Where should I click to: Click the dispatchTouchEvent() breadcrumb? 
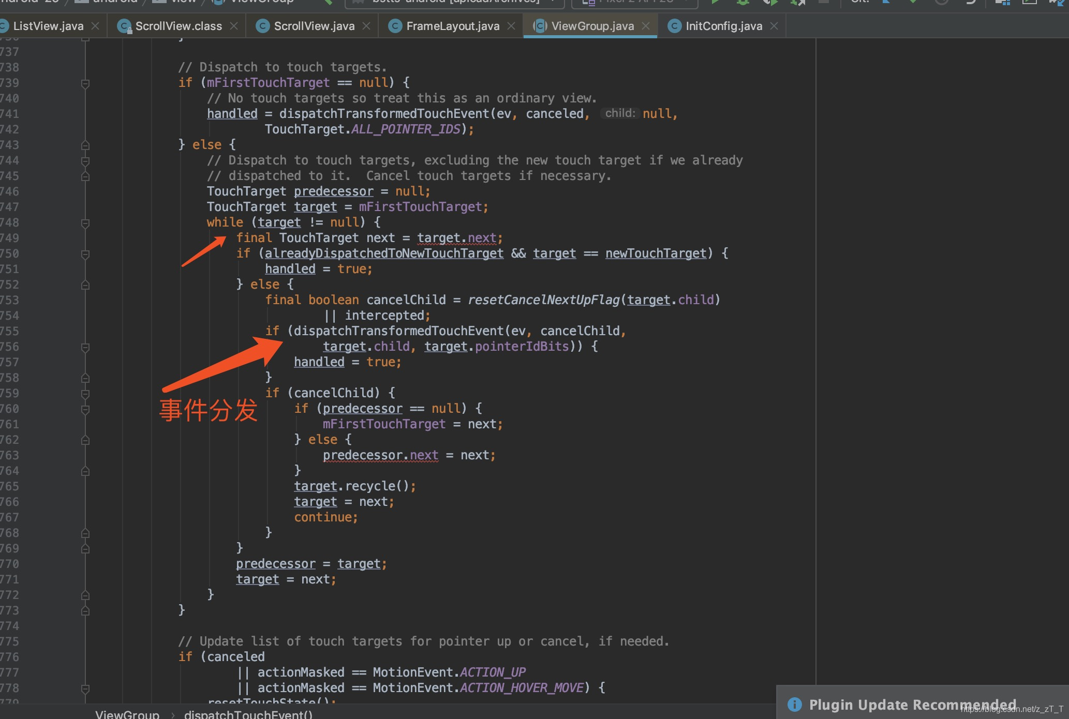click(248, 714)
